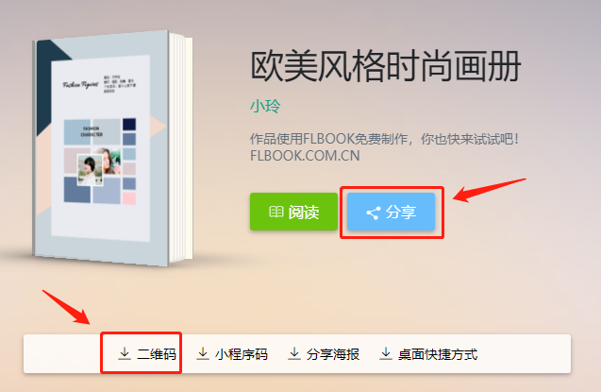
Task: Download the 二维码 QR code
Action: (x=147, y=353)
